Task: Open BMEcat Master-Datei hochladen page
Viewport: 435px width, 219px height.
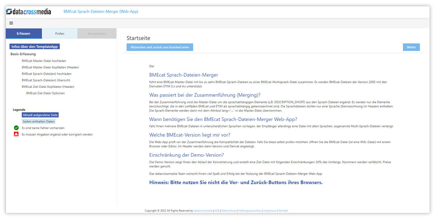Action: (44, 61)
